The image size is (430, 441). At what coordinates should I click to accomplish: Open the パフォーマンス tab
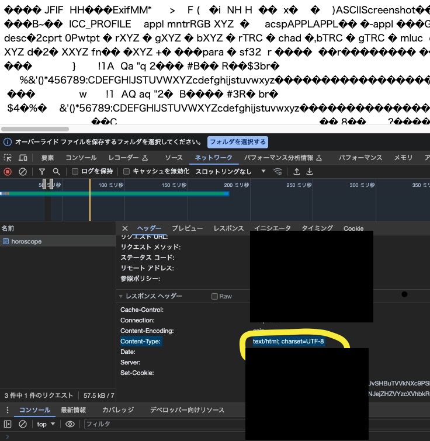[x=360, y=158]
